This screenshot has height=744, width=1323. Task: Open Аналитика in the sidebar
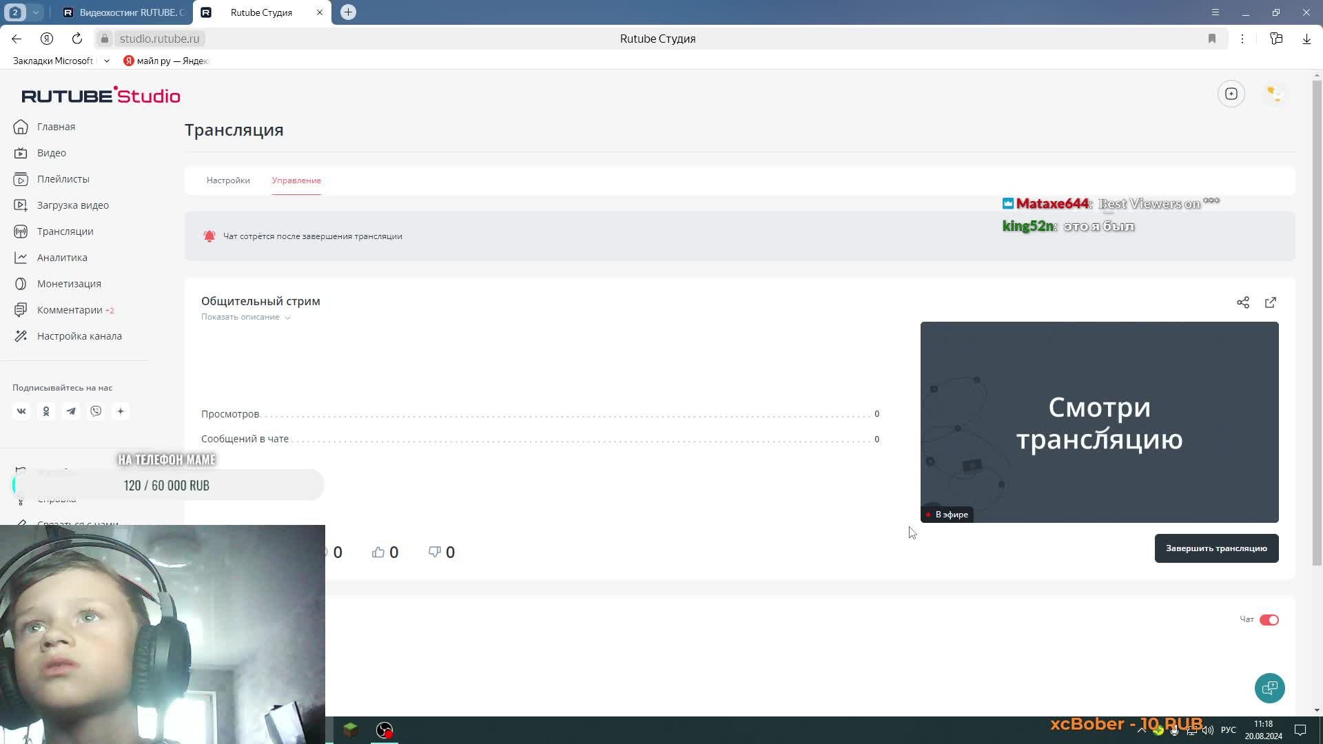[62, 258]
